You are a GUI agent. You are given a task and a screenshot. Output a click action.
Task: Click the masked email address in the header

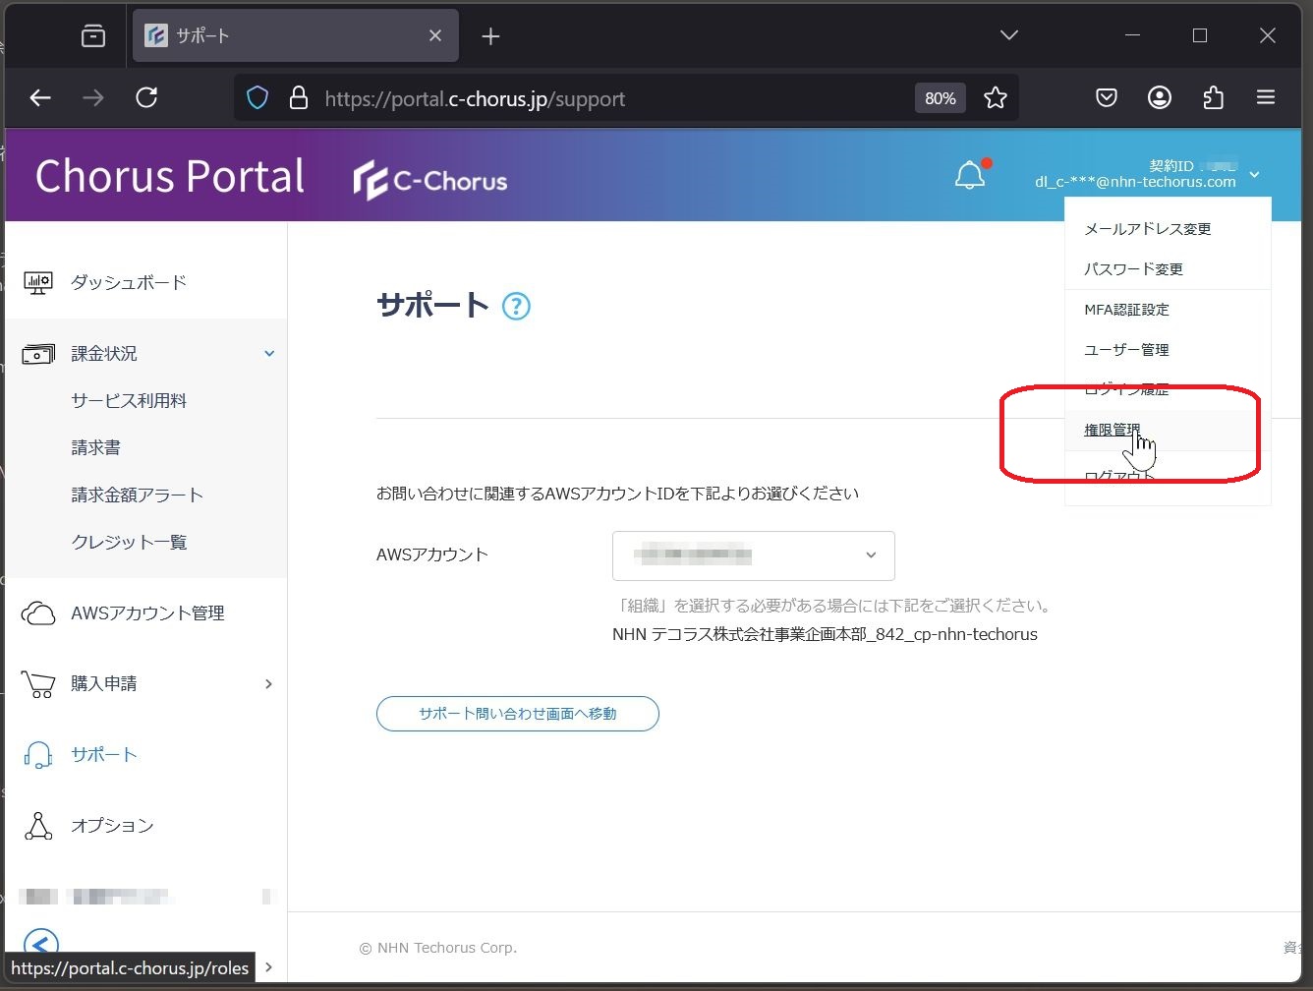(1135, 182)
